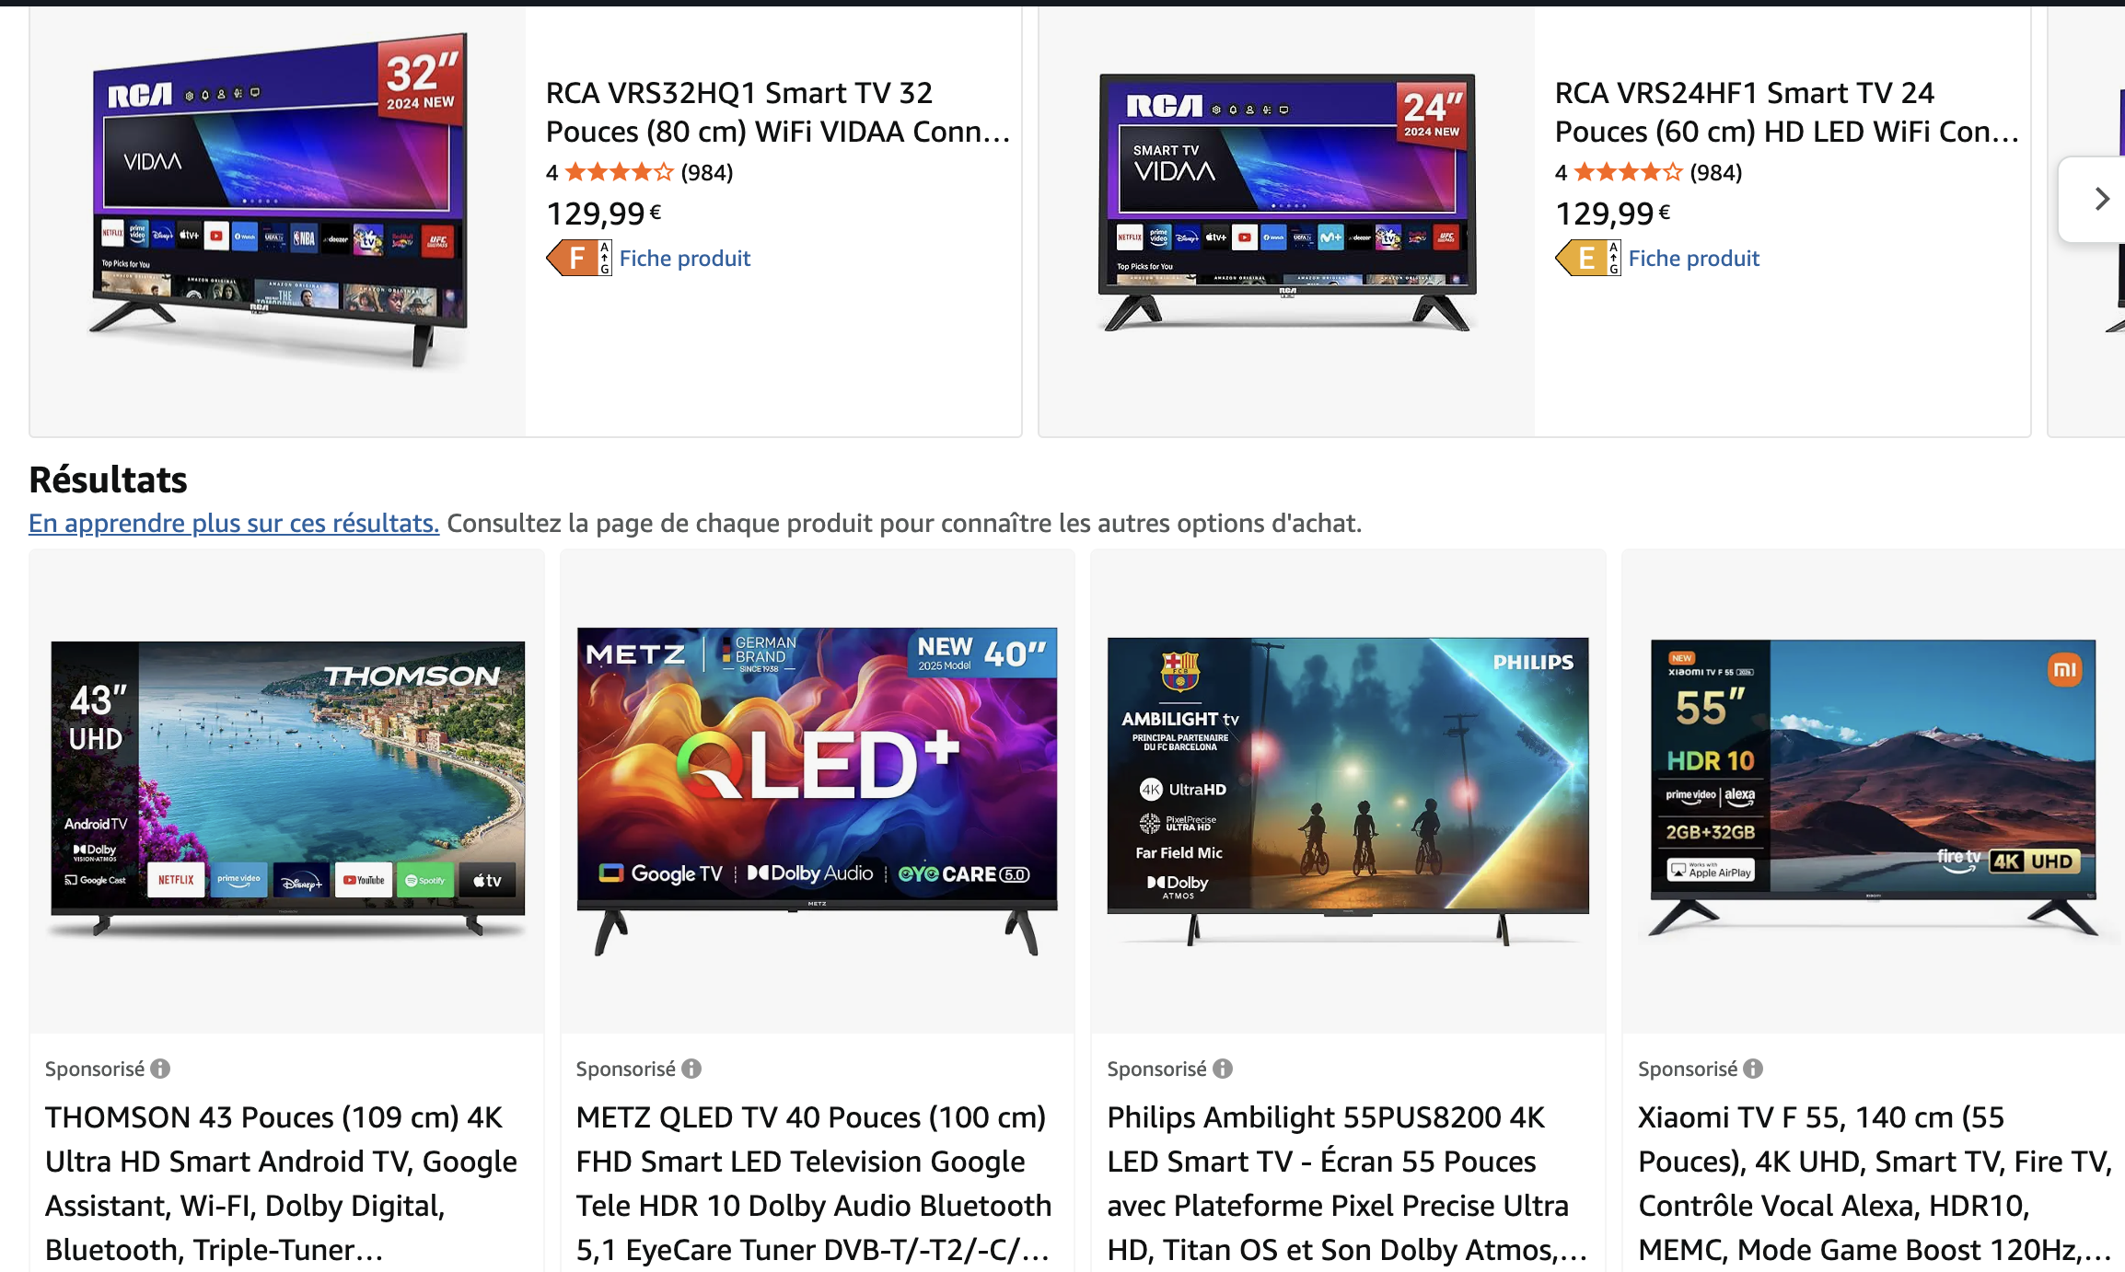Select the Sponsorisé label above Philips title
Image resolution: width=2125 pixels, height=1272 pixels.
(1157, 1069)
